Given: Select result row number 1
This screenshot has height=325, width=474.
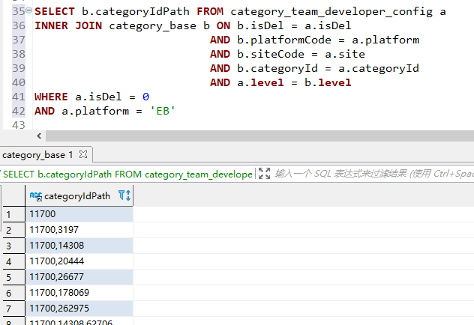Looking at the screenshot, I should pyautogui.click(x=13, y=214).
